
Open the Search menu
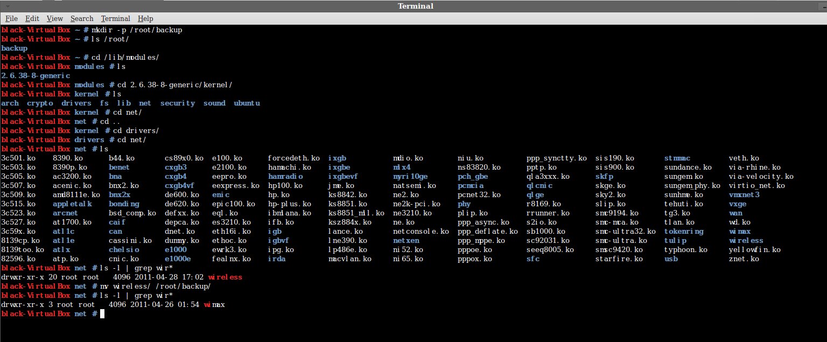[x=82, y=18]
